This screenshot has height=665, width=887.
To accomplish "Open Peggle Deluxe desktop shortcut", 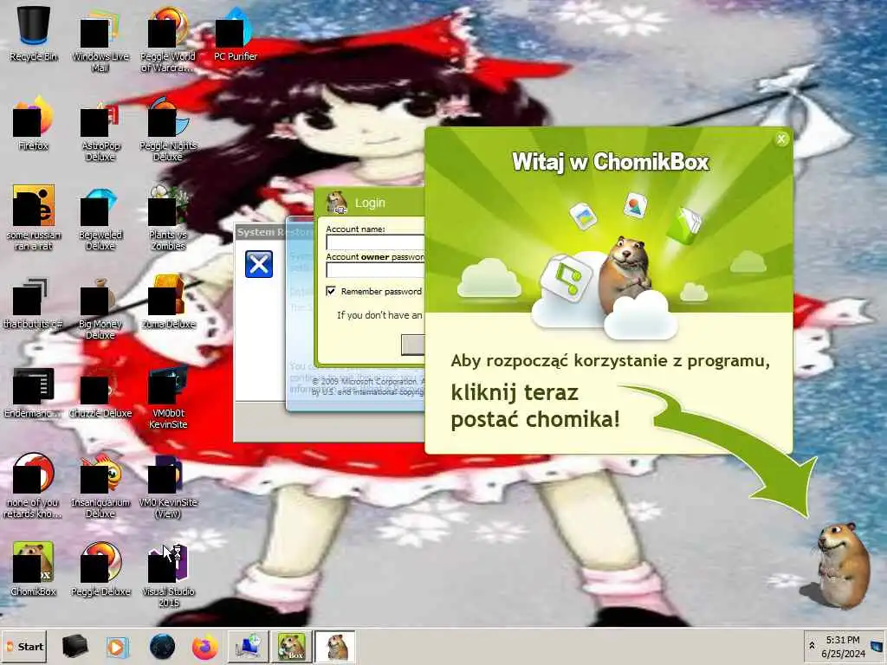I will 100,569.
